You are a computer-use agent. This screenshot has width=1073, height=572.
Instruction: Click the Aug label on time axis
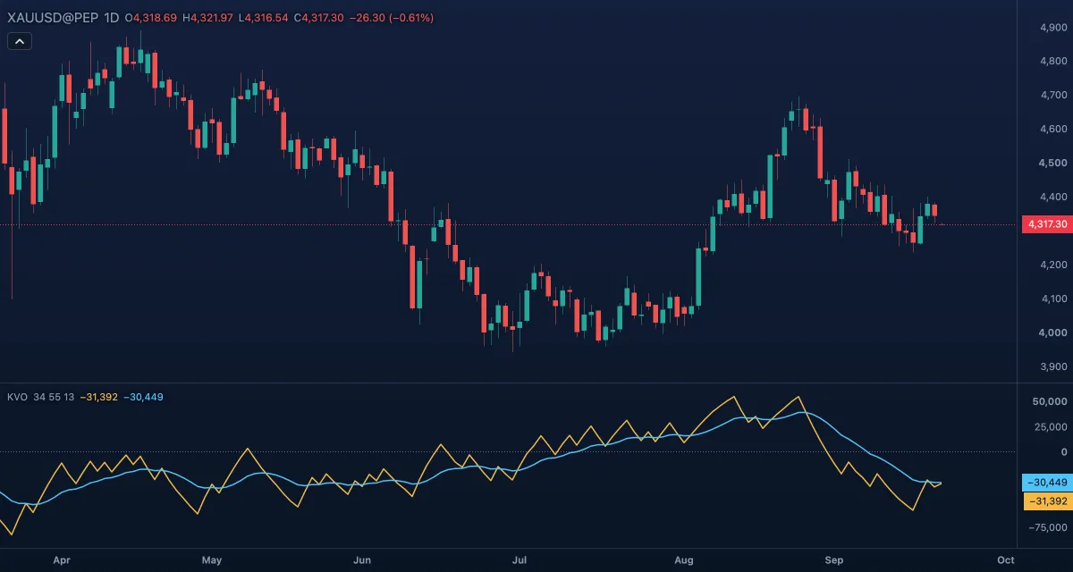[684, 560]
